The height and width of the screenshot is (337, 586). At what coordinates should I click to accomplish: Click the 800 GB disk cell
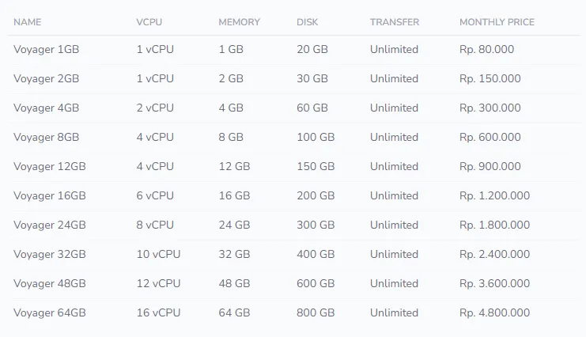coord(316,313)
